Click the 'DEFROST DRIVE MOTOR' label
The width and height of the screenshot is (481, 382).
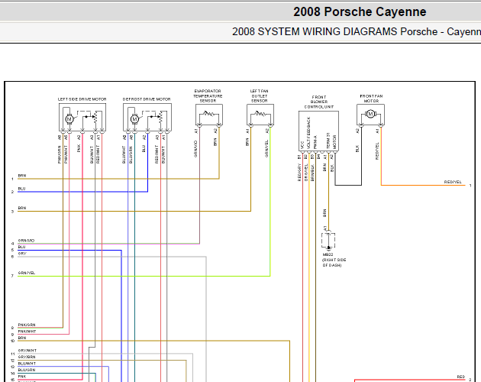click(x=147, y=99)
